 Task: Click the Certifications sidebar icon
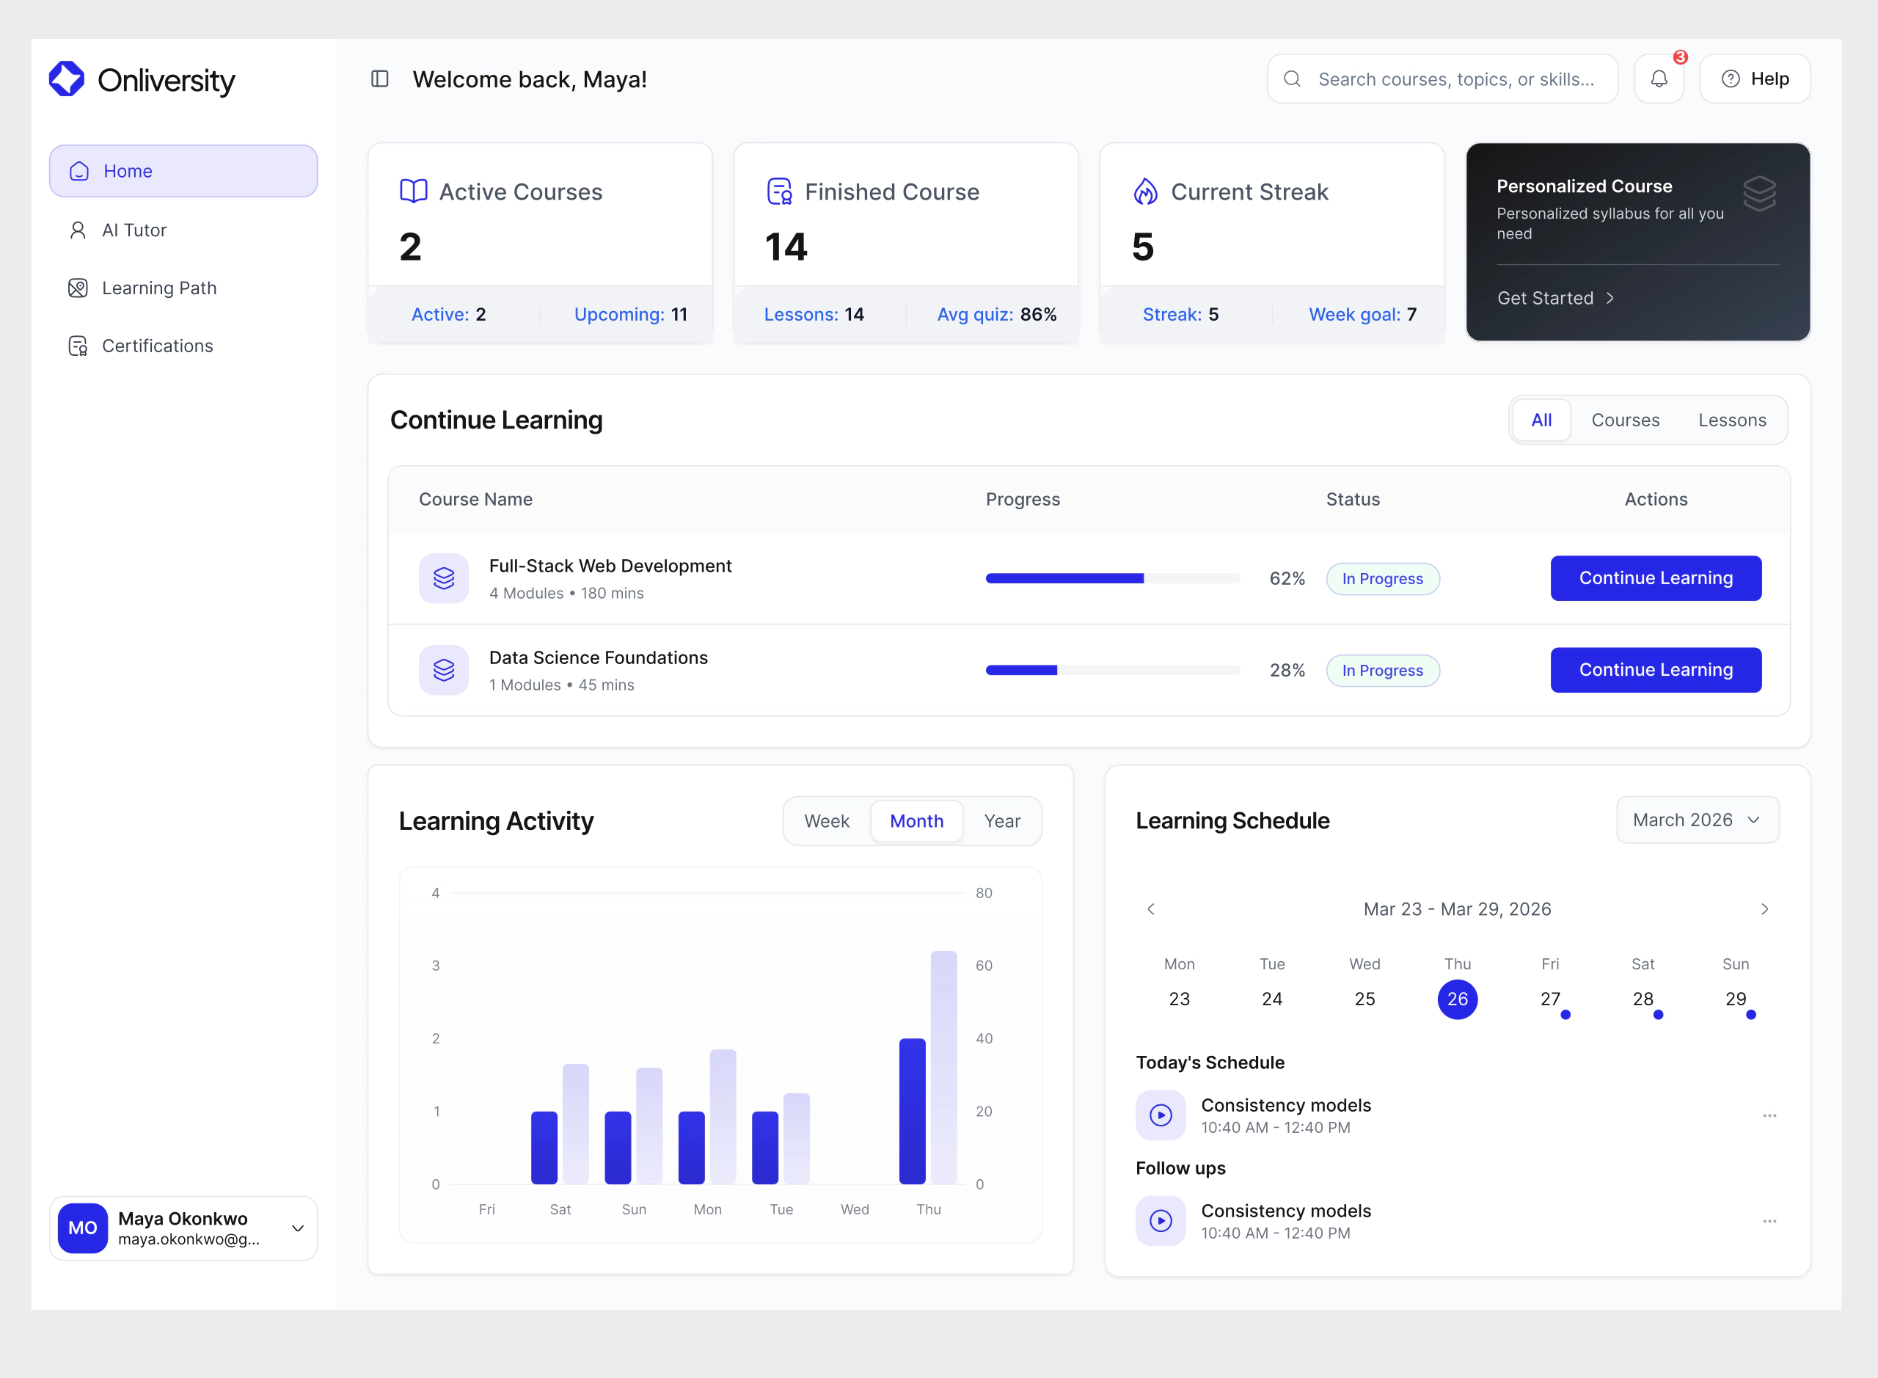pyautogui.click(x=78, y=346)
